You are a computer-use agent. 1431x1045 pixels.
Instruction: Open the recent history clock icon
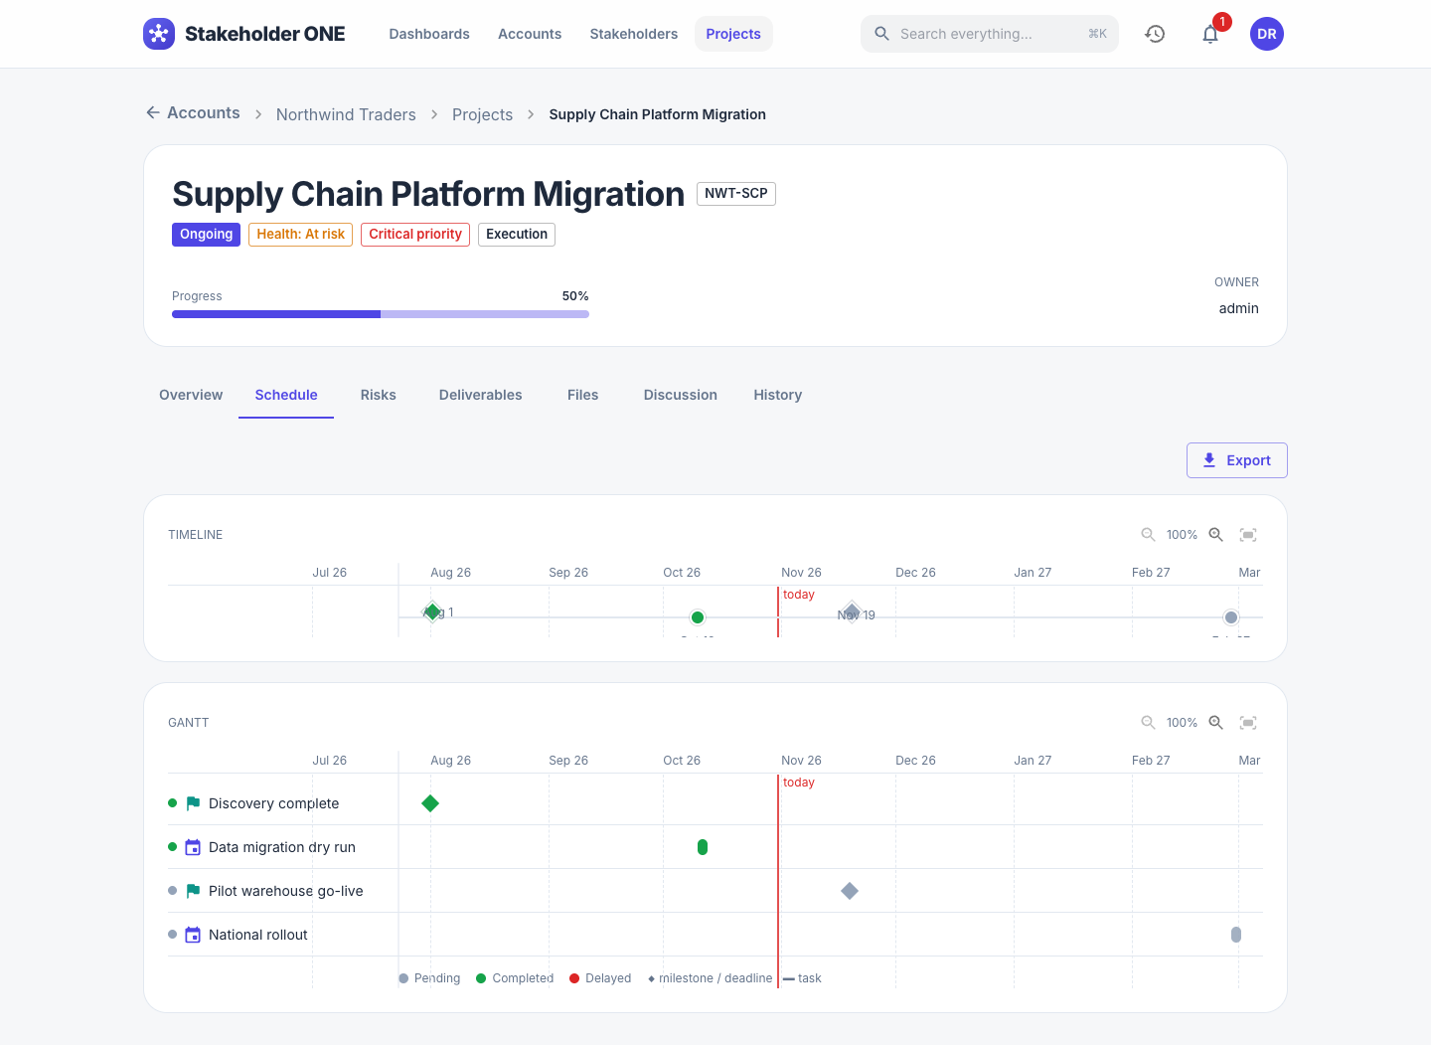pyautogui.click(x=1155, y=34)
